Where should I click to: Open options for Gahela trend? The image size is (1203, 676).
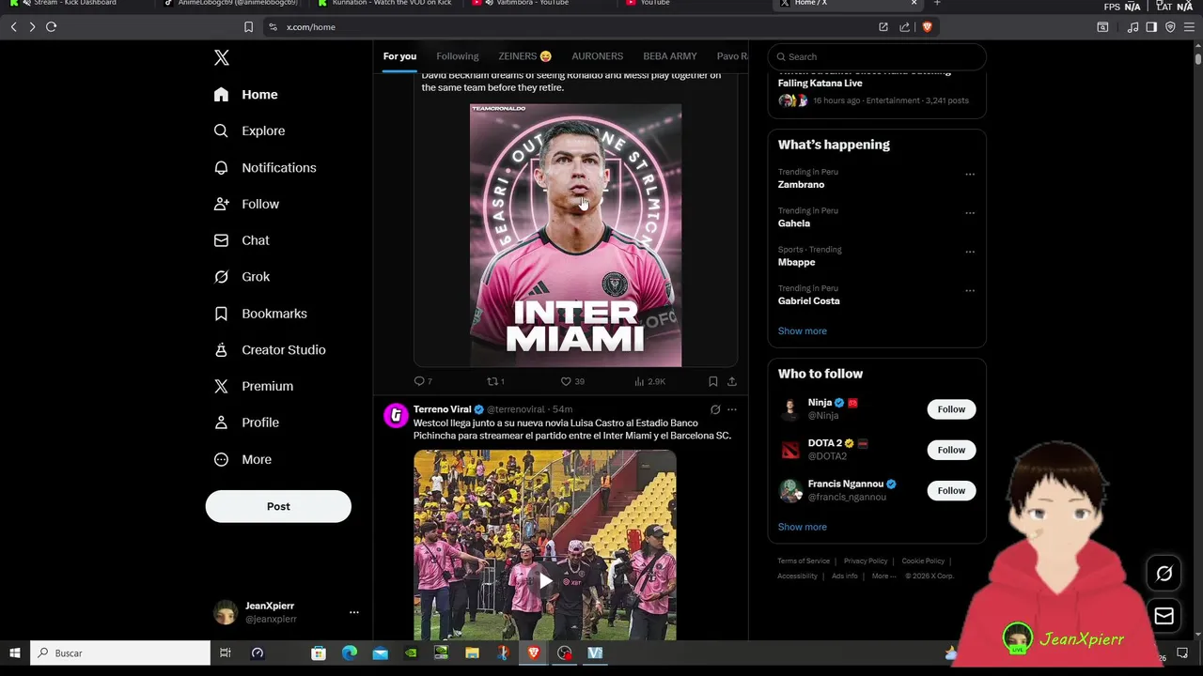970,213
